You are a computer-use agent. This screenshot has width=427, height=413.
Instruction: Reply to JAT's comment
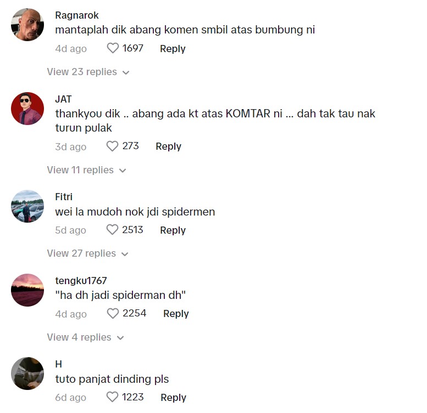click(x=168, y=146)
